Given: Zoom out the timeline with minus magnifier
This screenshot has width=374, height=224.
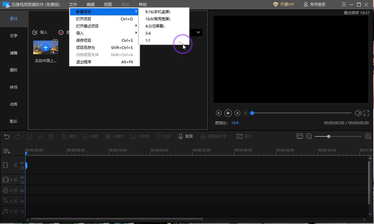Looking at the screenshot, I should coord(309,136).
